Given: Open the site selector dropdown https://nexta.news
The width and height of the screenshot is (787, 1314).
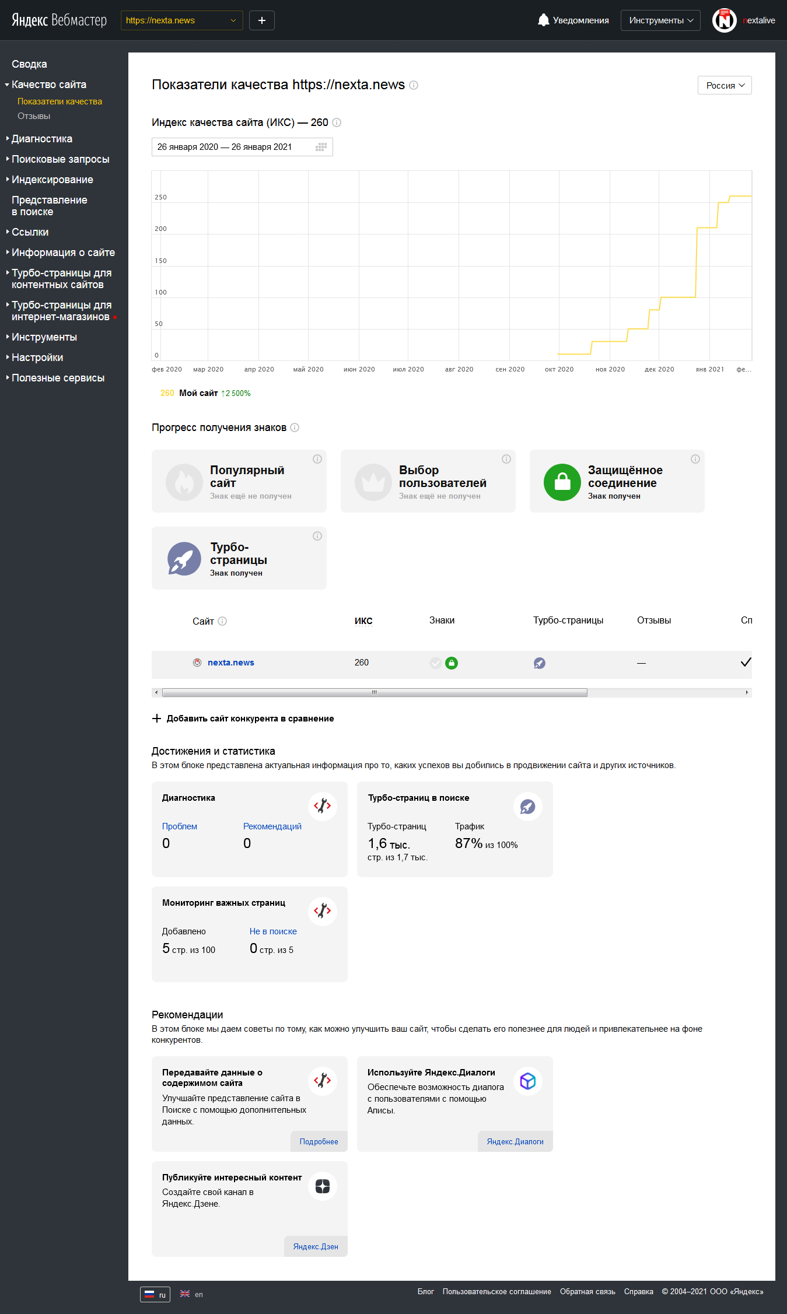Looking at the screenshot, I should tap(181, 20).
